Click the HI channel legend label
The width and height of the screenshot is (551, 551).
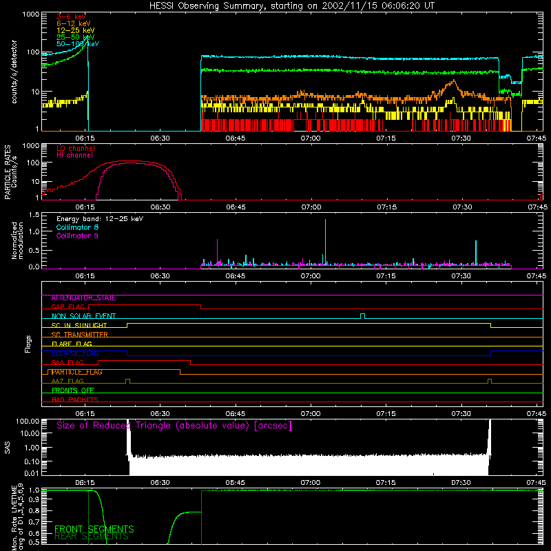(74, 156)
